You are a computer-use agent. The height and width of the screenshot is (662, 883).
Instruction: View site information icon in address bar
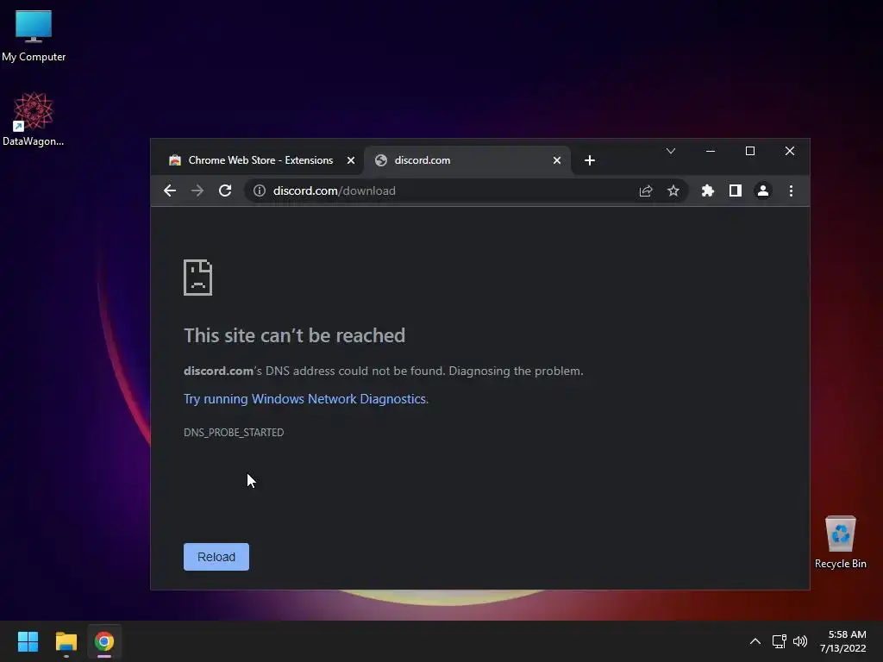pyautogui.click(x=259, y=190)
